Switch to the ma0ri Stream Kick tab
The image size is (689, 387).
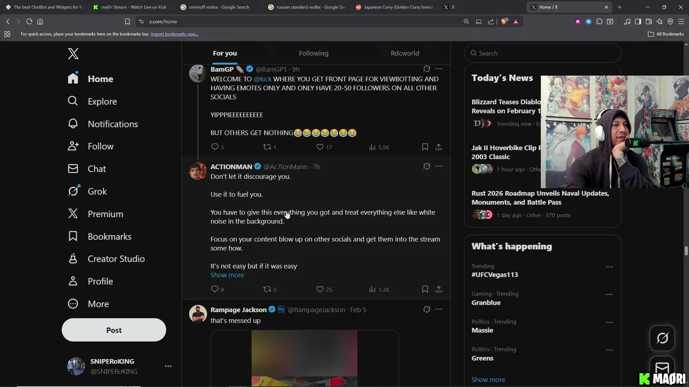click(x=130, y=7)
